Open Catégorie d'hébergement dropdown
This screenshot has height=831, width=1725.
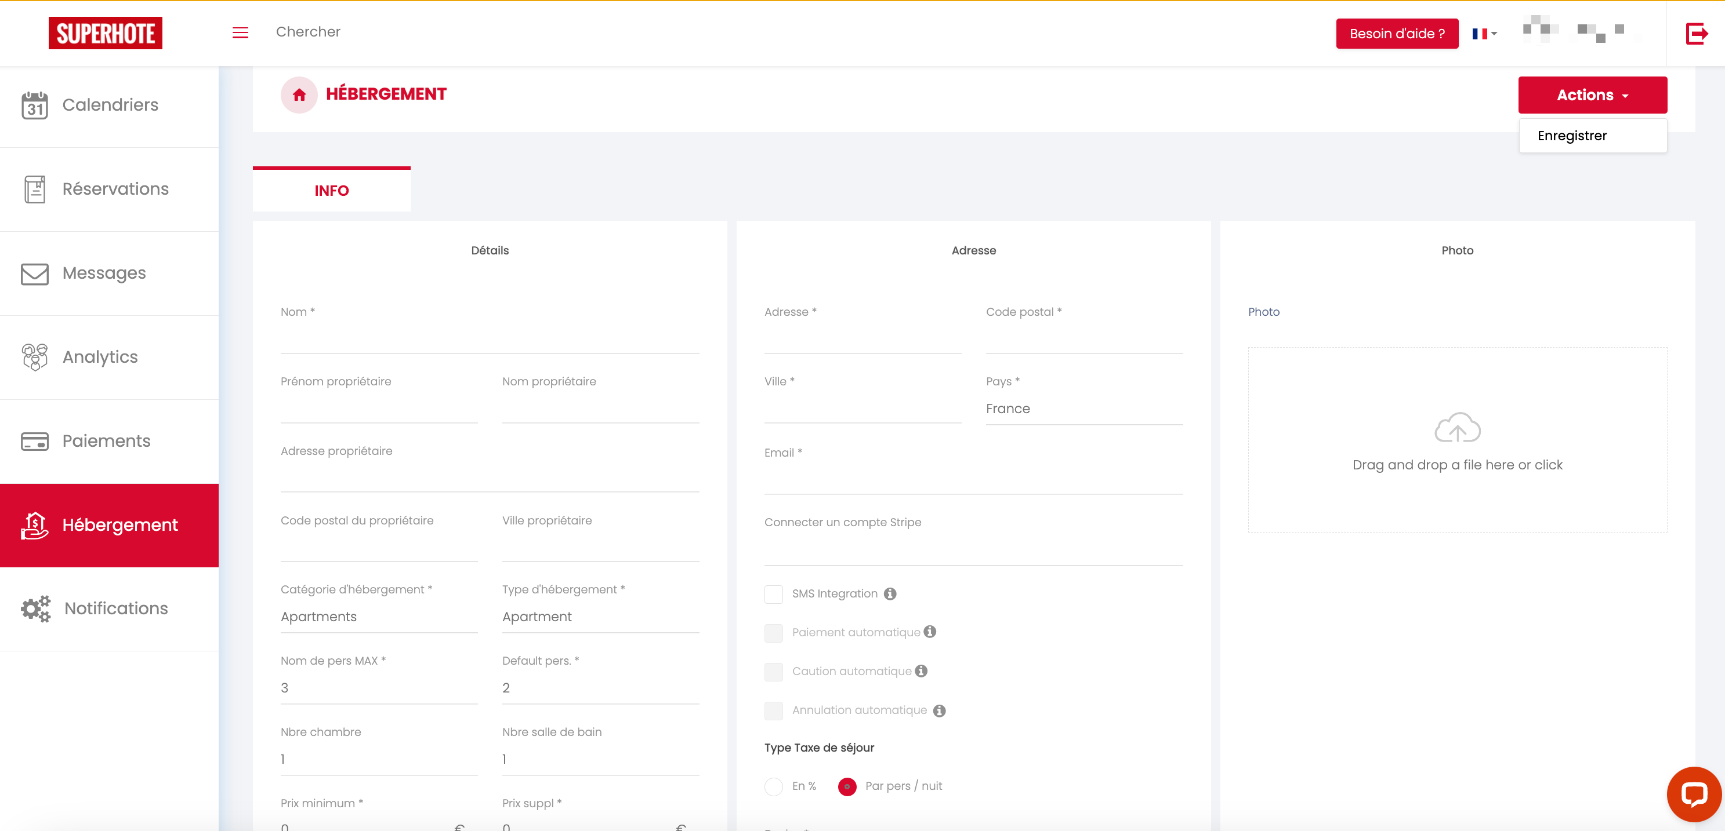pos(378,617)
